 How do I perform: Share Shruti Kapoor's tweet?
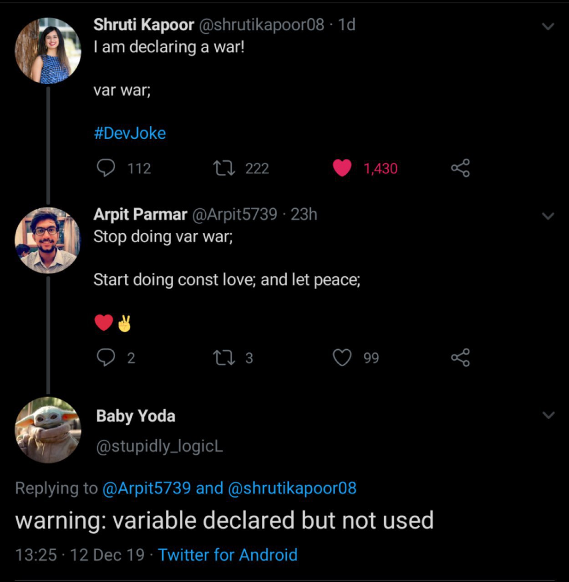(x=460, y=168)
